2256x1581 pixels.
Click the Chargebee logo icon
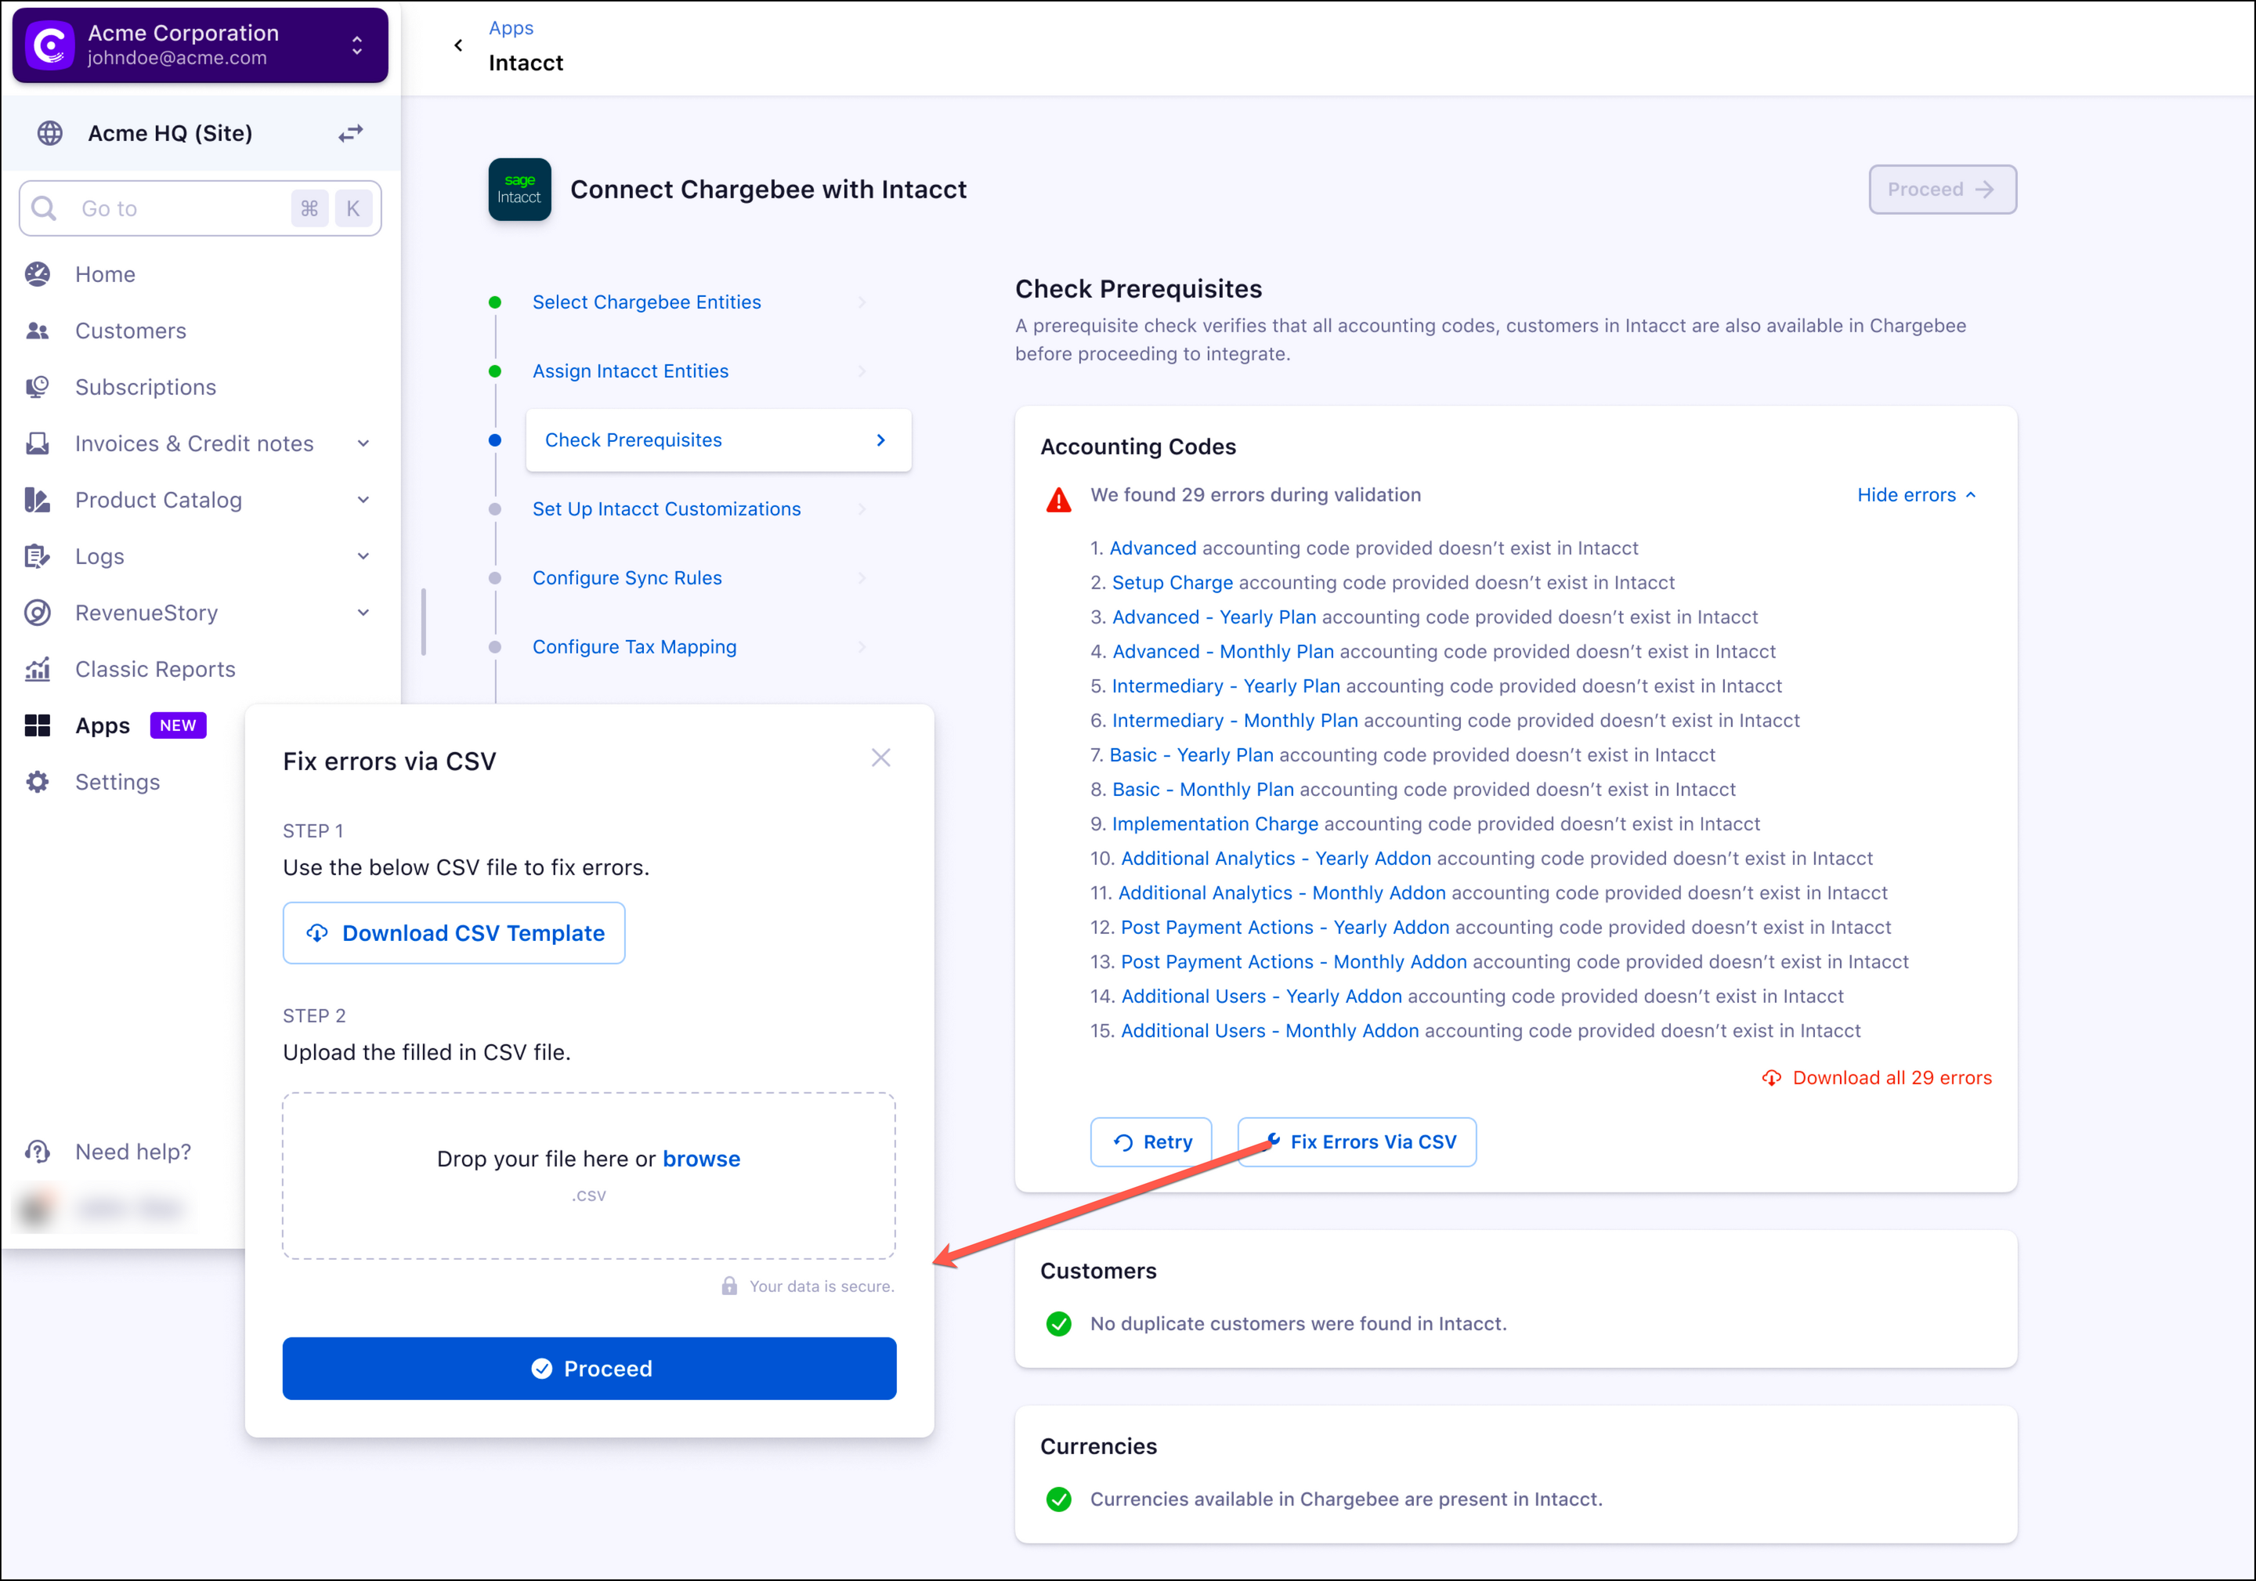50,45
